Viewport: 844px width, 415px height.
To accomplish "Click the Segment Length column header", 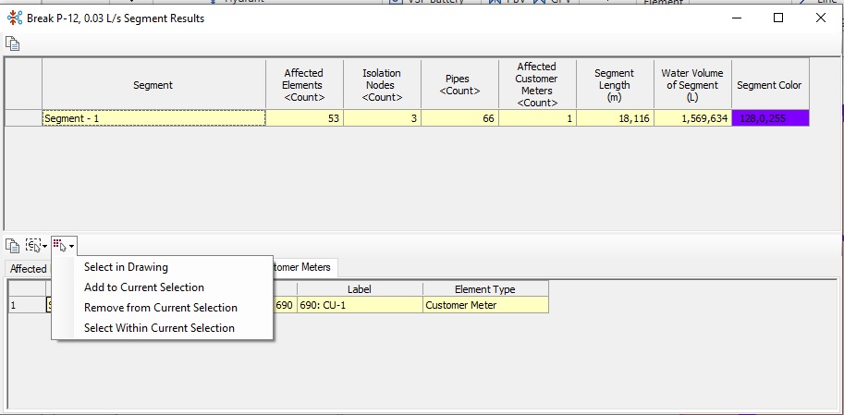I will (x=615, y=84).
